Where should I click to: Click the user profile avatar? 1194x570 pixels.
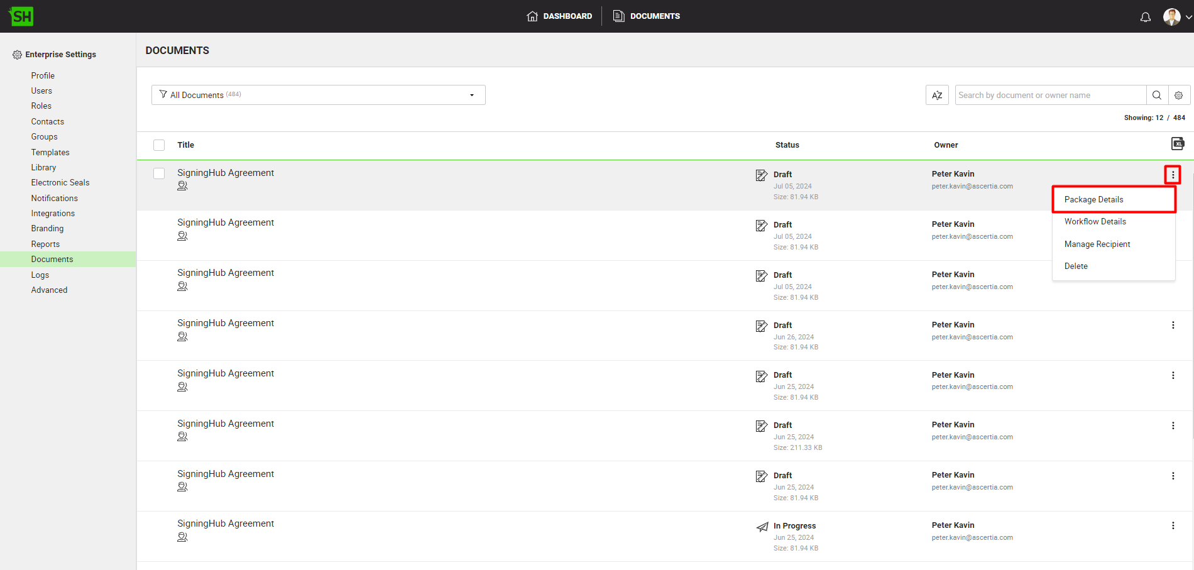click(x=1171, y=17)
